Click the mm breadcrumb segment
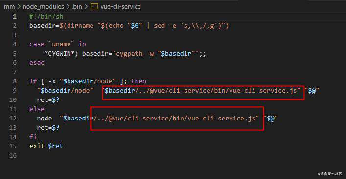346x179 pixels. pos(9,7)
